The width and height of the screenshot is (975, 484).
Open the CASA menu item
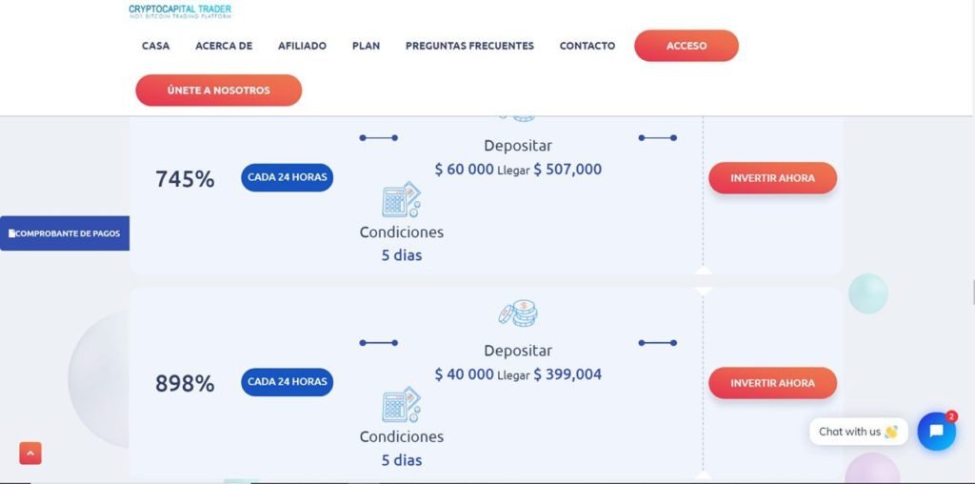(155, 46)
